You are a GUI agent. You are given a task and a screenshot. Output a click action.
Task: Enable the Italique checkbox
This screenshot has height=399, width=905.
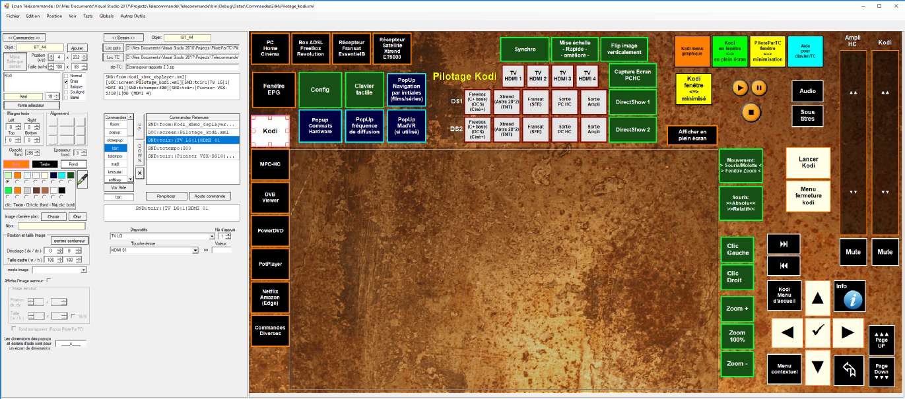[66, 86]
